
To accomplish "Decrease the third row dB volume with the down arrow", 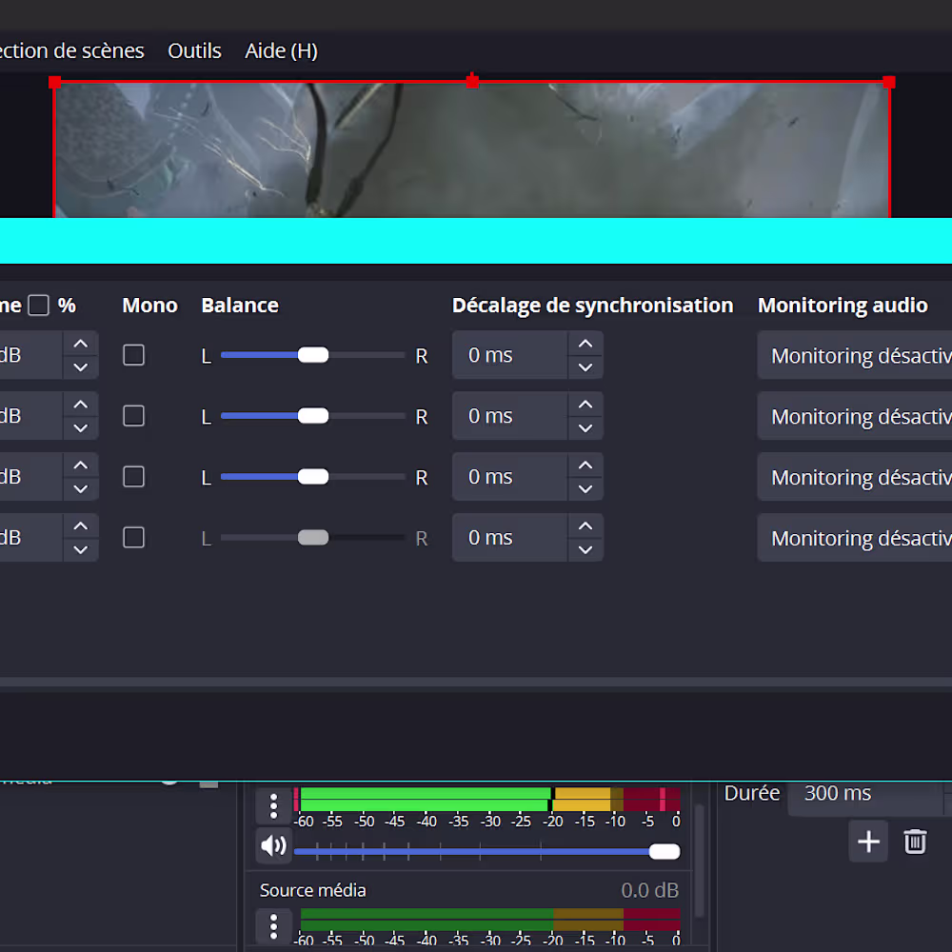I will tap(80, 488).
